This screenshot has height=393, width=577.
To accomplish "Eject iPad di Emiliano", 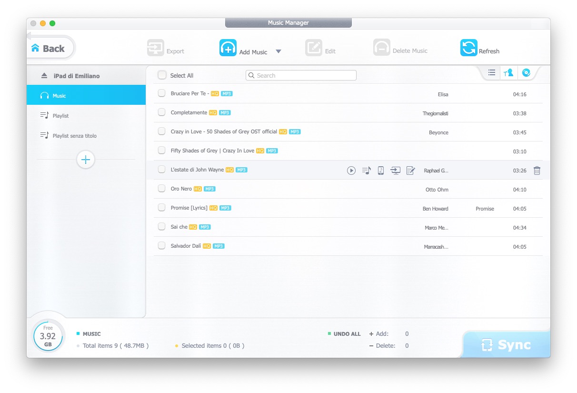I will (x=44, y=76).
